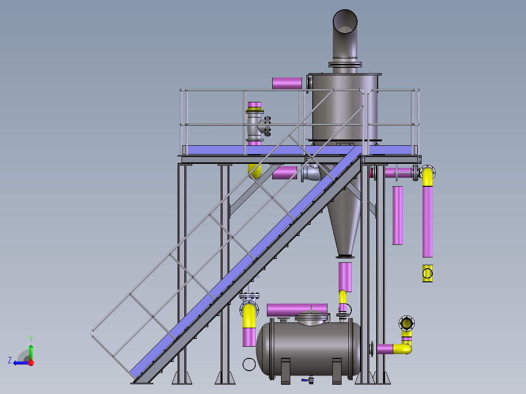Select the magenta horizontal pipe under platform

pos(284,173)
